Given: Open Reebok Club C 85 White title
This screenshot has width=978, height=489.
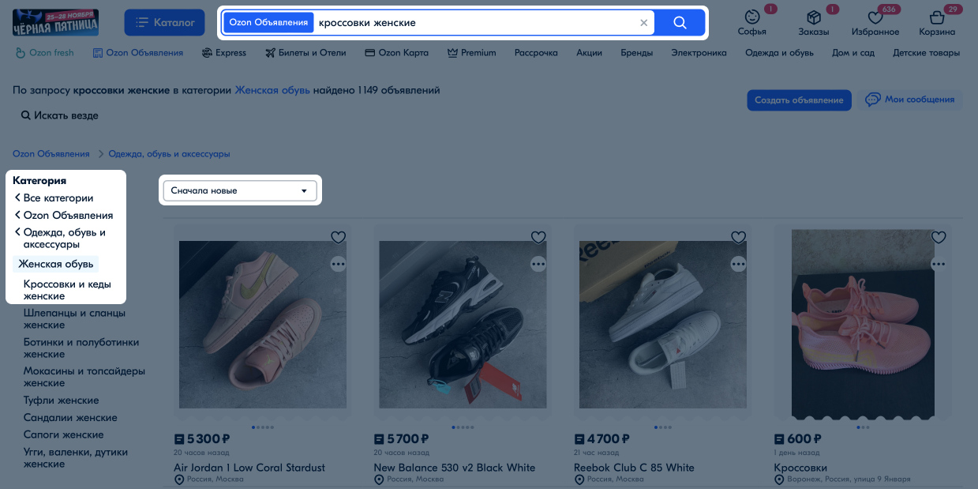Looking at the screenshot, I should click(x=634, y=468).
